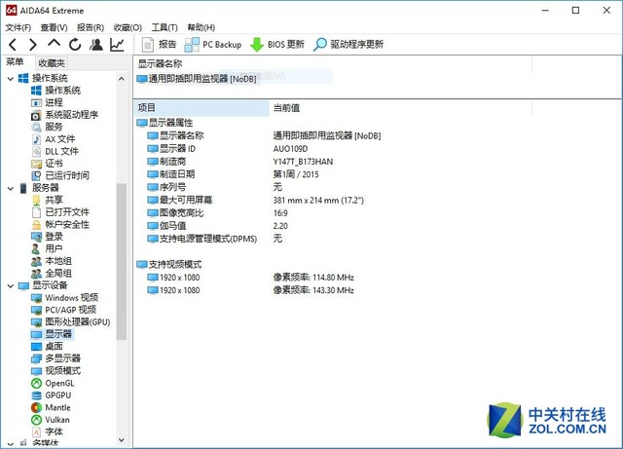Open the 文件(F) menu

18,27
